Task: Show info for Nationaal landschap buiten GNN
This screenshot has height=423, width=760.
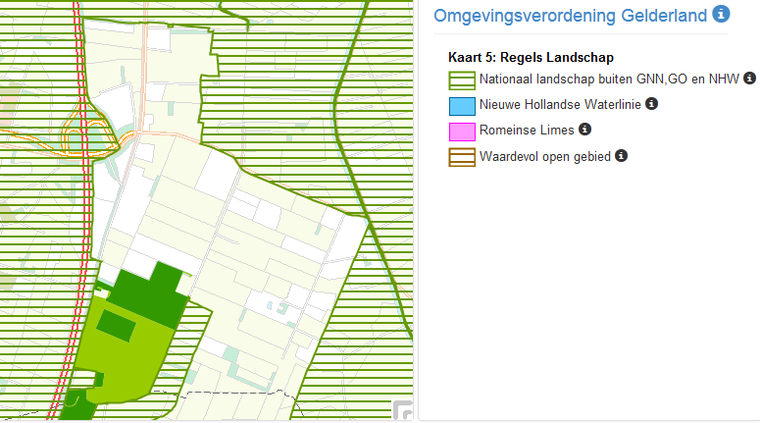Action: pyautogui.click(x=749, y=79)
